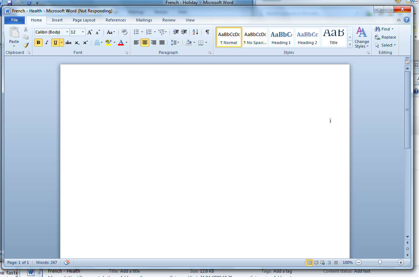Apply the Heading 2 style

coord(307,37)
